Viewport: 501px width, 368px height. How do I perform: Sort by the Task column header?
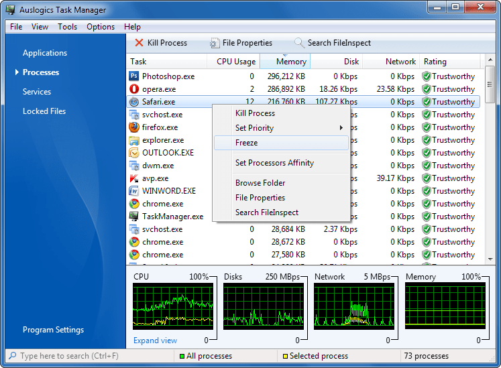click(x=167, y=62)
